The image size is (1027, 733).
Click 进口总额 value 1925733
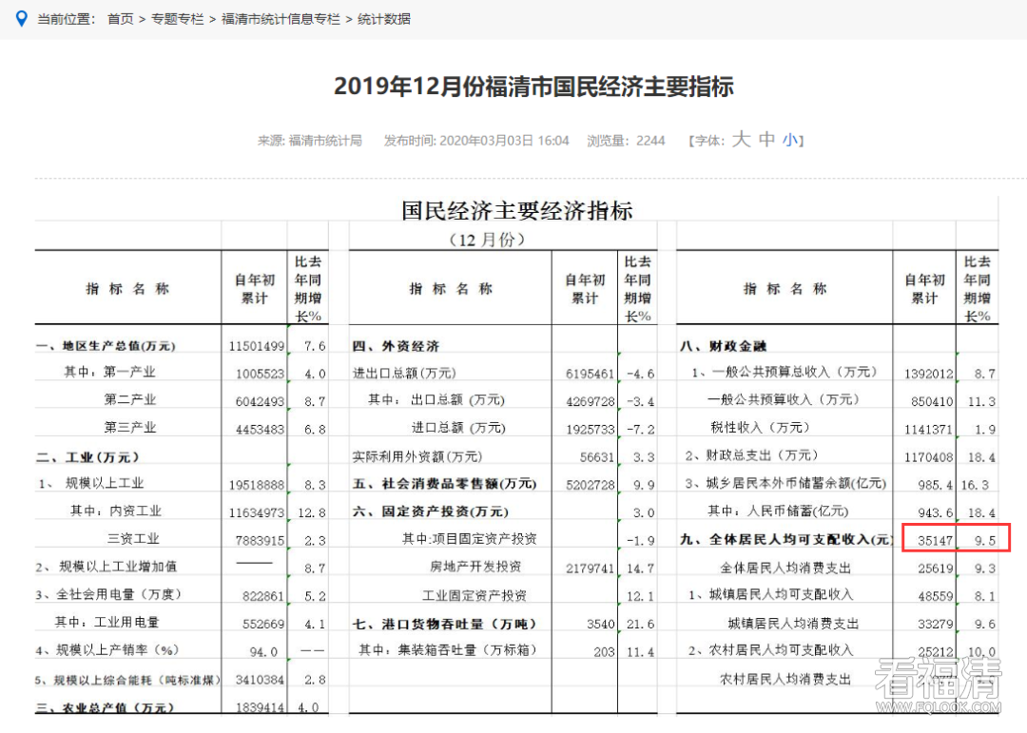591,430
